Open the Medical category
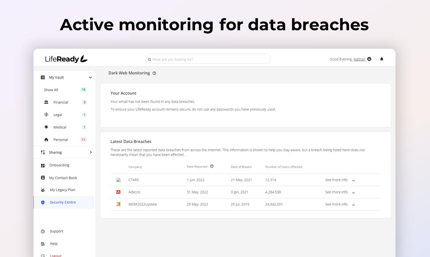The width and height of the screenshot is (430, 257). pos(60,127)
